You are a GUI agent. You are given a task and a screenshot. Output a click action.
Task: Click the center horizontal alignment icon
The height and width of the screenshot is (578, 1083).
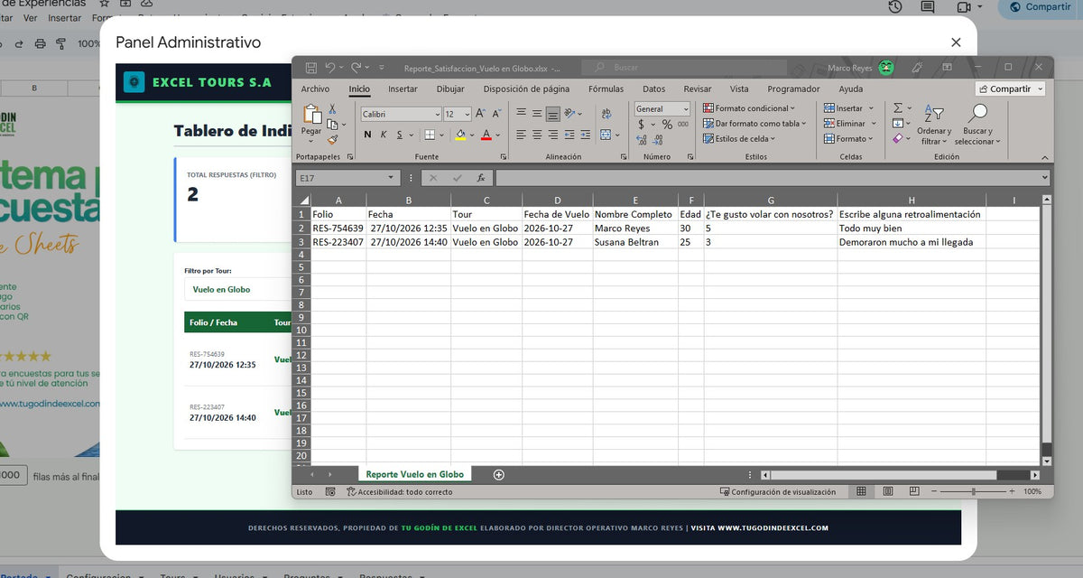[538, 135]
